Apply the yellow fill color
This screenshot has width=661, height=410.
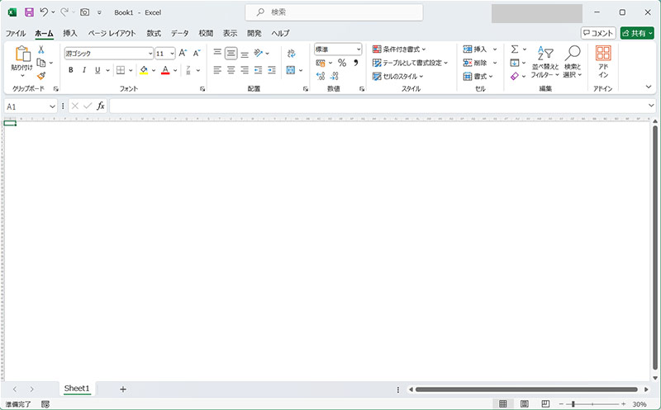click(x=144, y=70)
